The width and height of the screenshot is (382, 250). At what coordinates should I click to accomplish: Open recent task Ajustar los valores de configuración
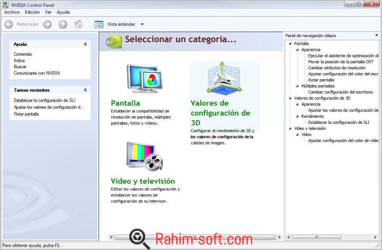49,107
